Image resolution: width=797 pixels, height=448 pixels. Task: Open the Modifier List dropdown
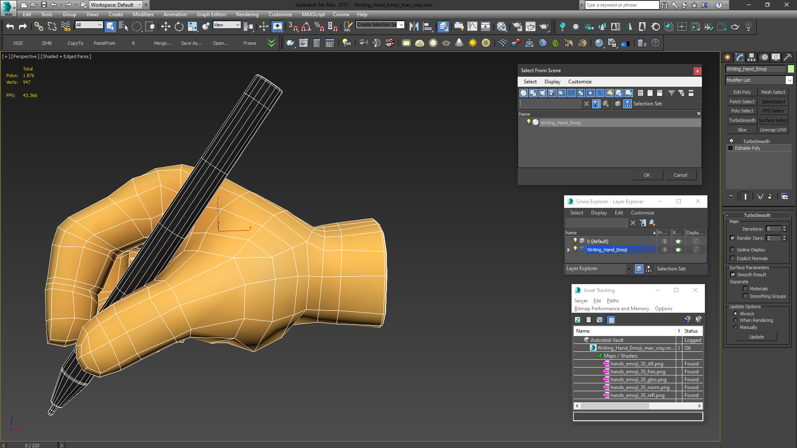(759, 80)
